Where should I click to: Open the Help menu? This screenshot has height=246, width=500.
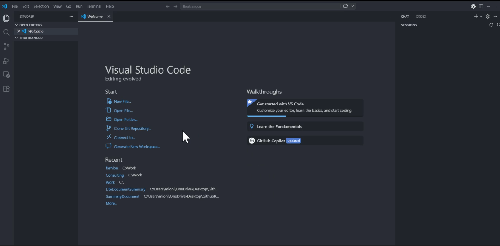[x=110, y=6]
